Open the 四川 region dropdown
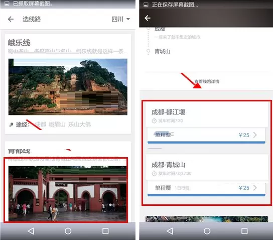Screen dimensions: 273x241 click(120, 19)
